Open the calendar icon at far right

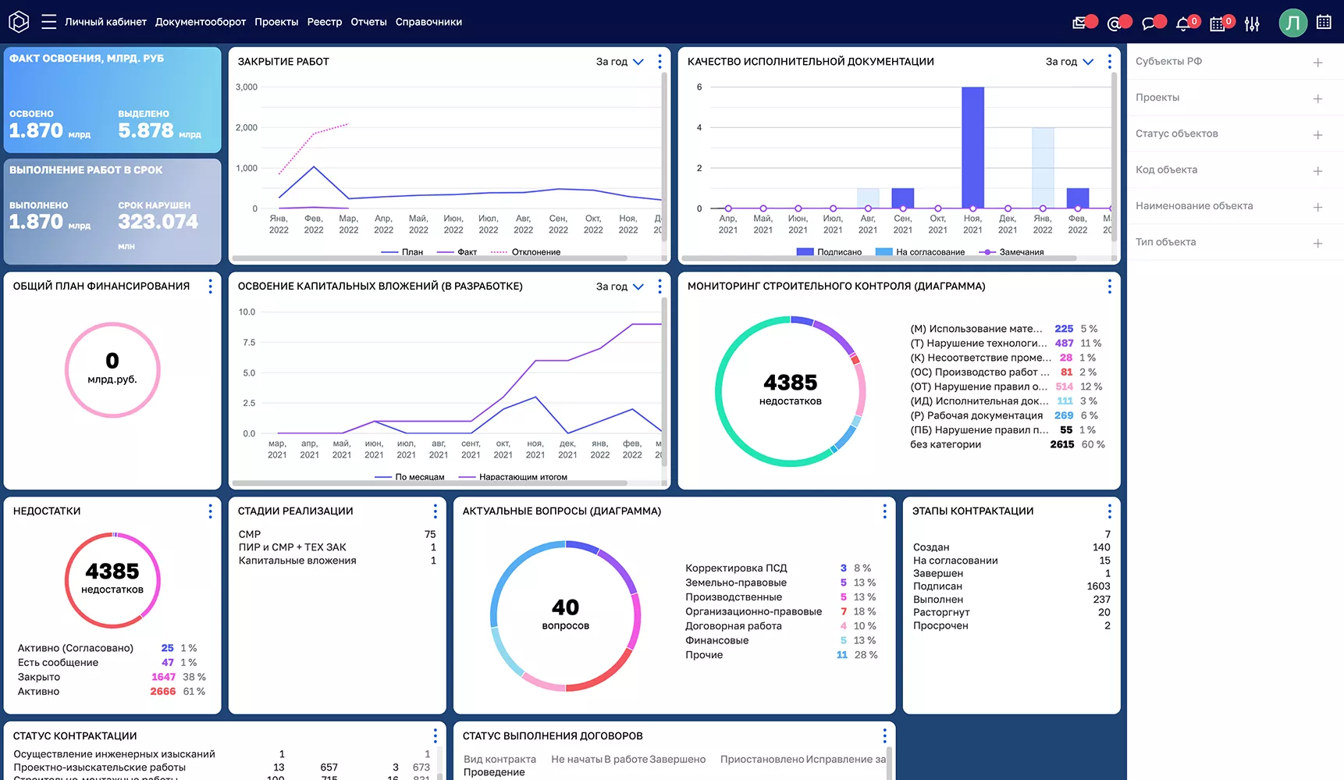1324,22
